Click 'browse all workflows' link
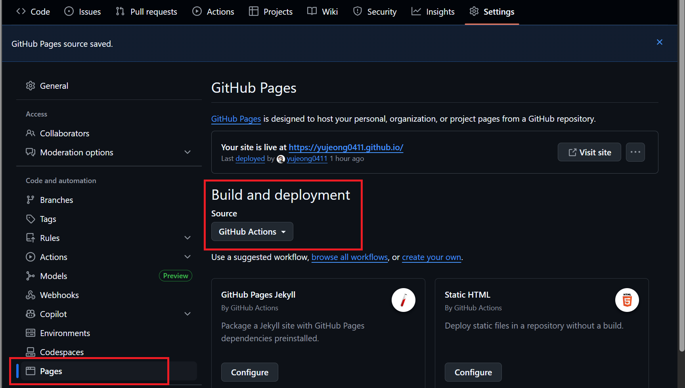This screenshot has width=685, height=388. pos(350,257)
